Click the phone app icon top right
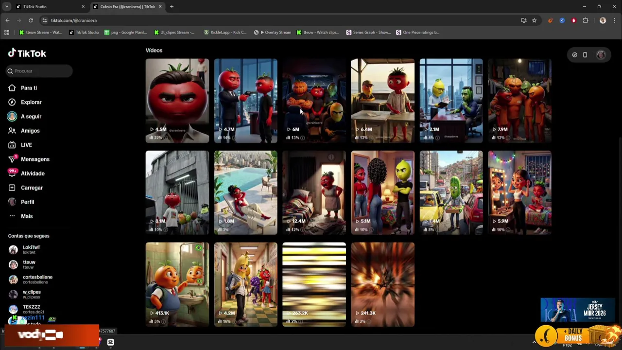 585,55
